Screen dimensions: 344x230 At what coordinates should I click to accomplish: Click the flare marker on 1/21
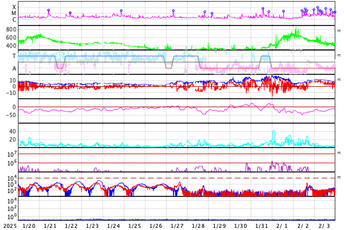(48, 10)
